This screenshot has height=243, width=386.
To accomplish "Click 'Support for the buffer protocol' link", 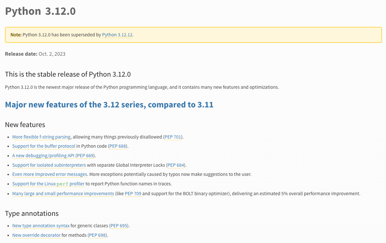I will pos(44,146).
